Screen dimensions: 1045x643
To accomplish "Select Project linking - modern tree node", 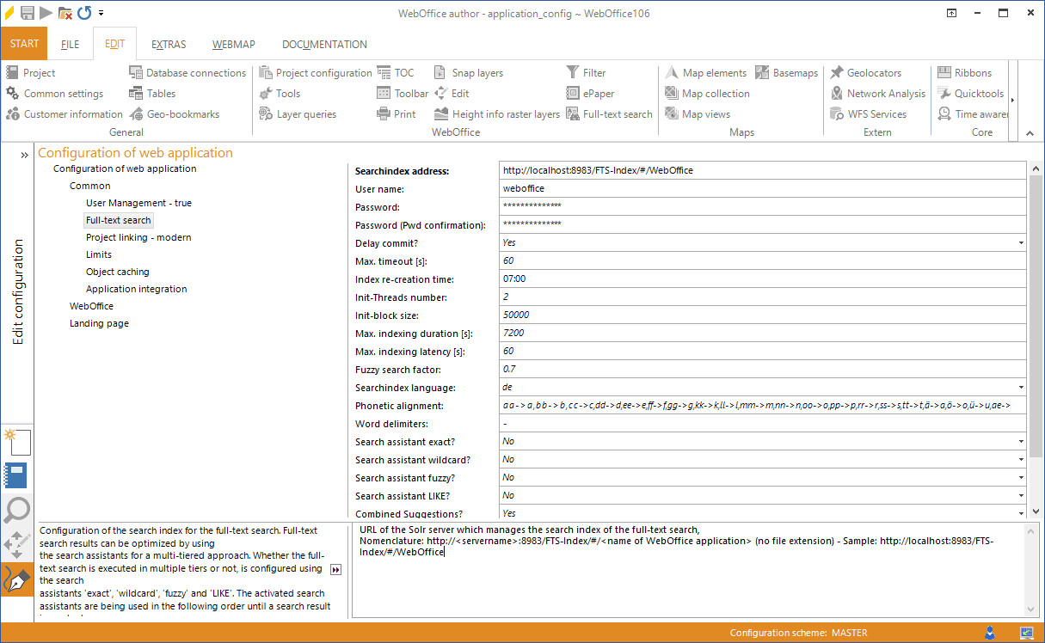I will point(138,237).
